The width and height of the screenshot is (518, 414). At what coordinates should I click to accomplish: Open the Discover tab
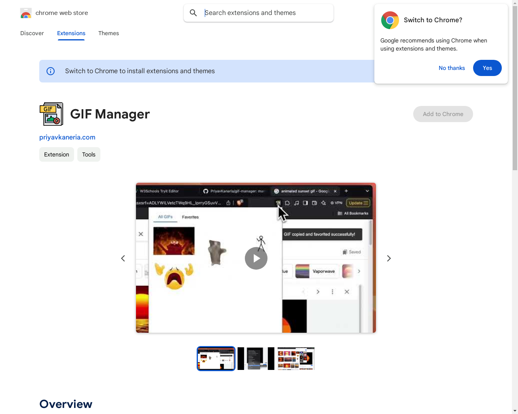32,33
